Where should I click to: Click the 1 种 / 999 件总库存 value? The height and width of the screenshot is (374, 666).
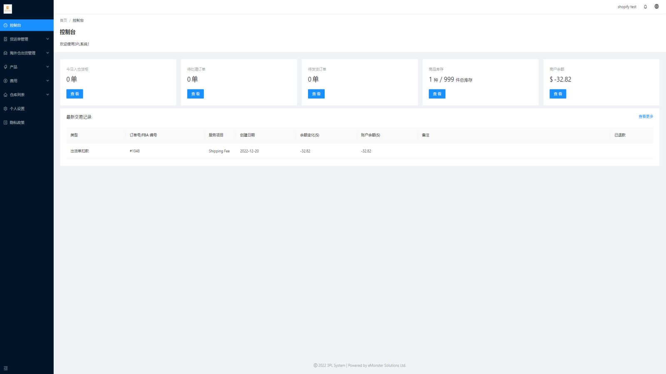point(450,79)
